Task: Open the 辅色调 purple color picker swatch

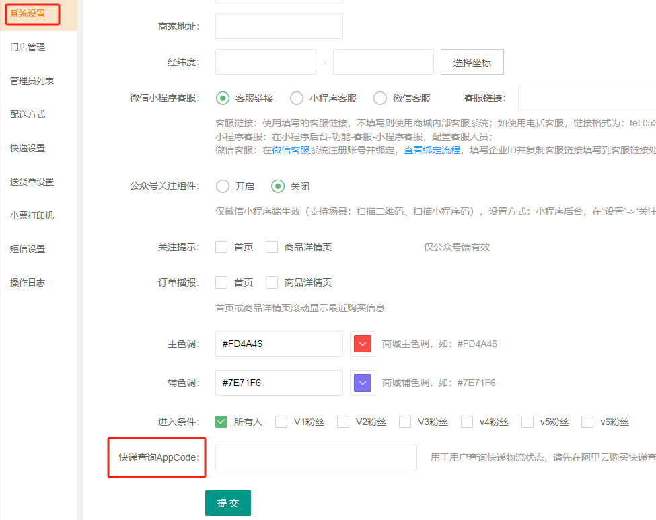Action: point(363,383)
